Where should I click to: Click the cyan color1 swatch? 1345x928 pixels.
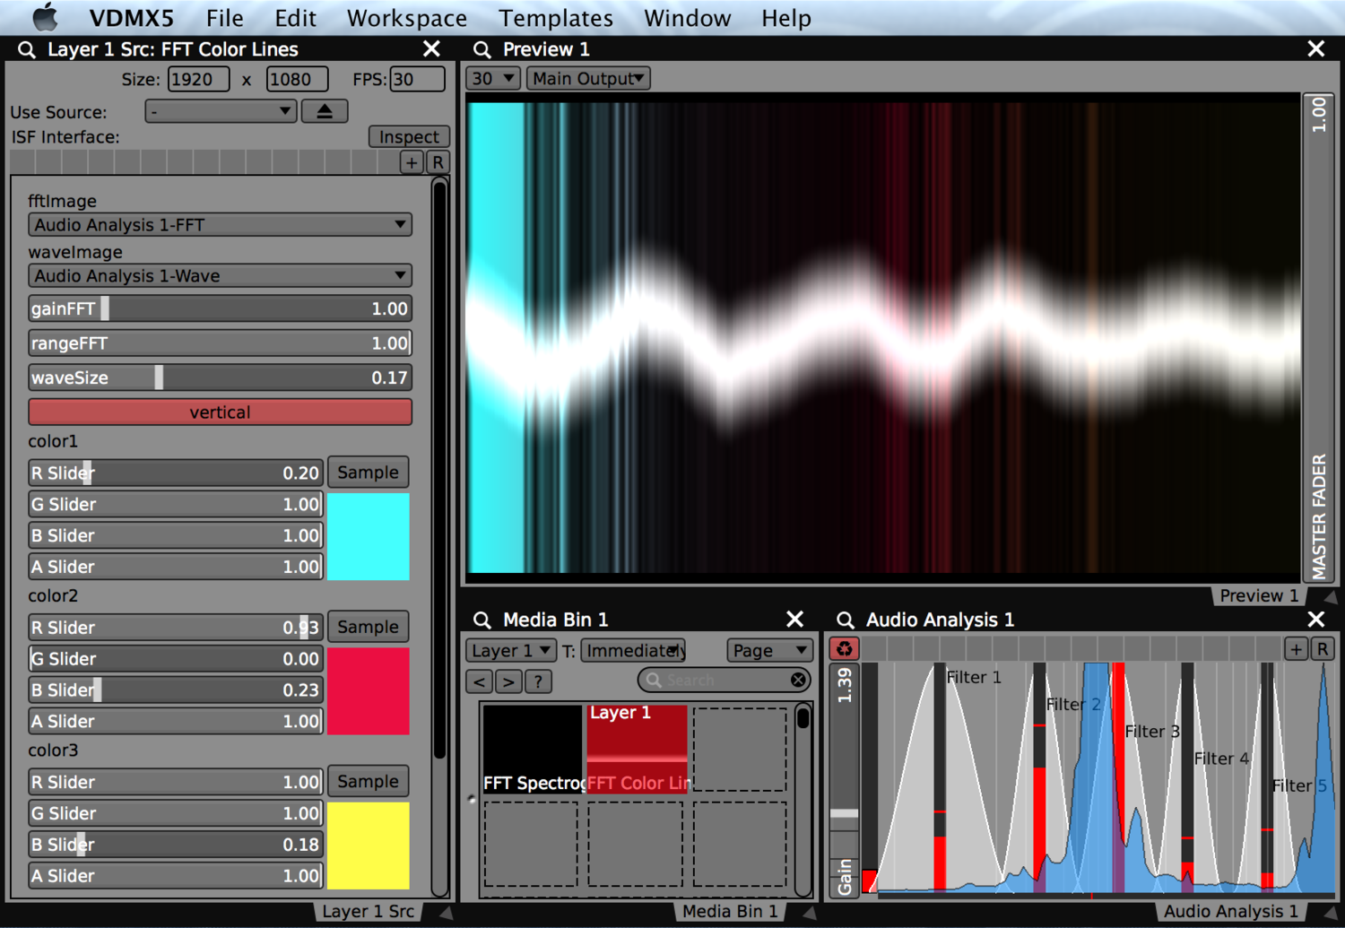[369, 536]
